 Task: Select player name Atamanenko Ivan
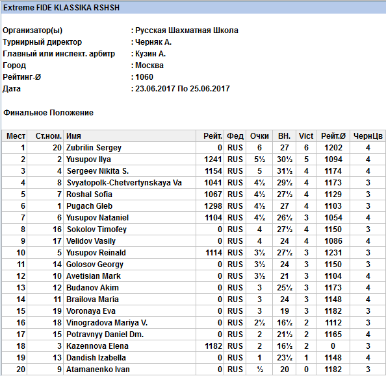coord(97,370)
